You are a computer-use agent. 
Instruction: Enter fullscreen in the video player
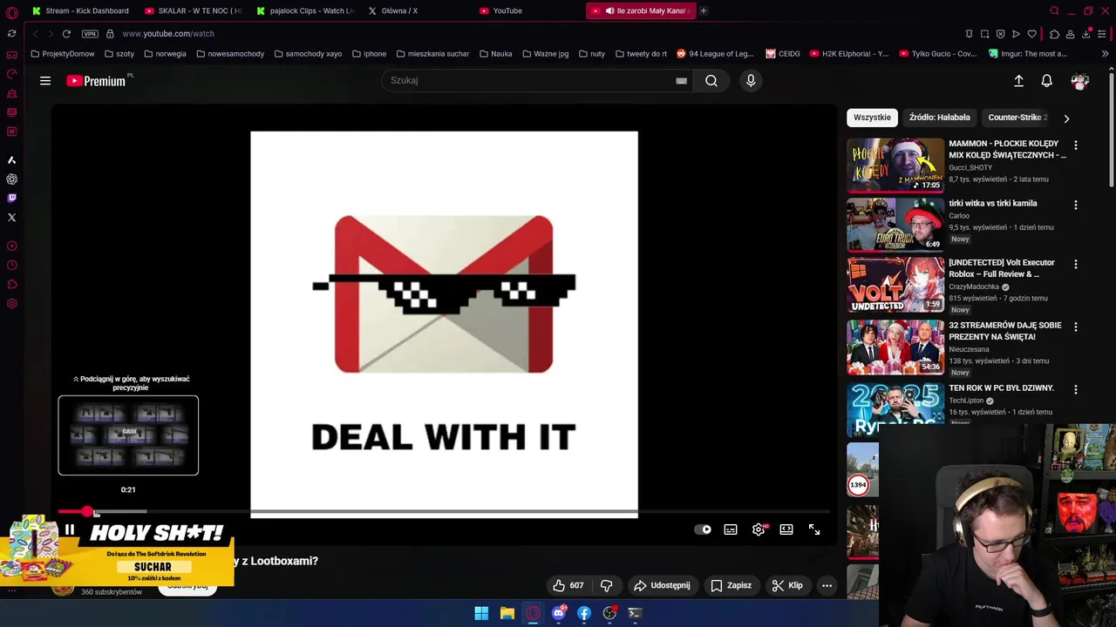814,529
